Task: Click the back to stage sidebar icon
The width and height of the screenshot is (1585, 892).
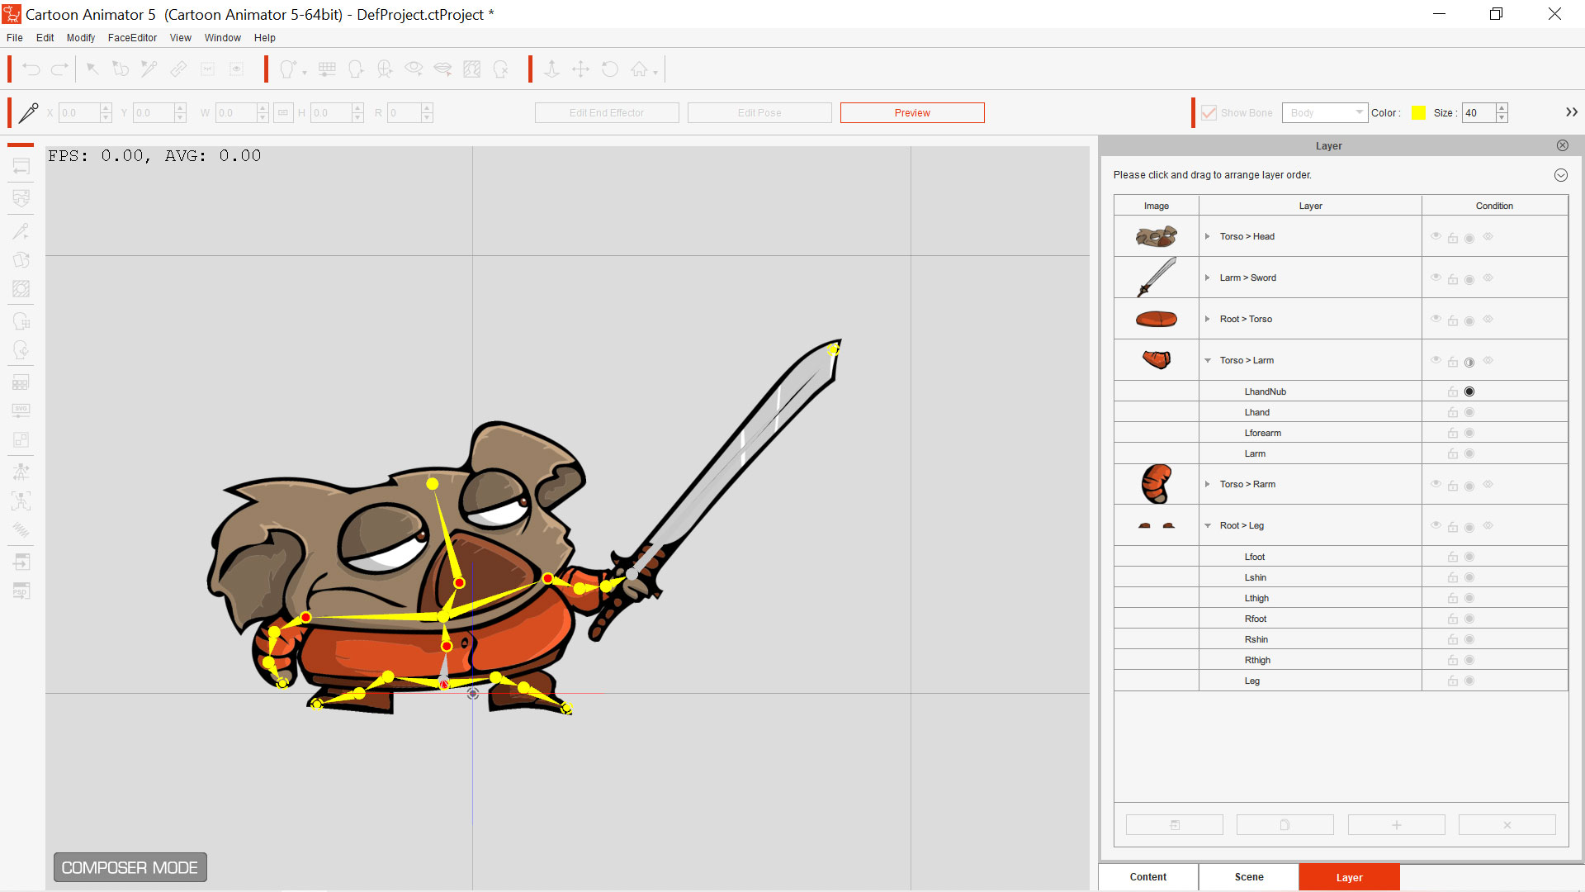Action: [21, 166]
